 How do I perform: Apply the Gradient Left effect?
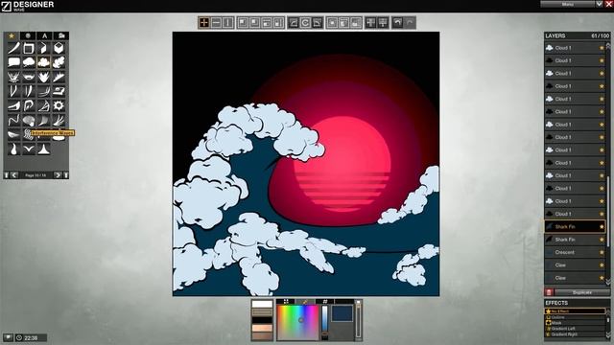point(575,329)
